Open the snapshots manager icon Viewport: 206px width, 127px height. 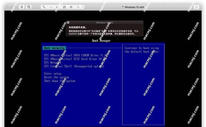point(29,7)
